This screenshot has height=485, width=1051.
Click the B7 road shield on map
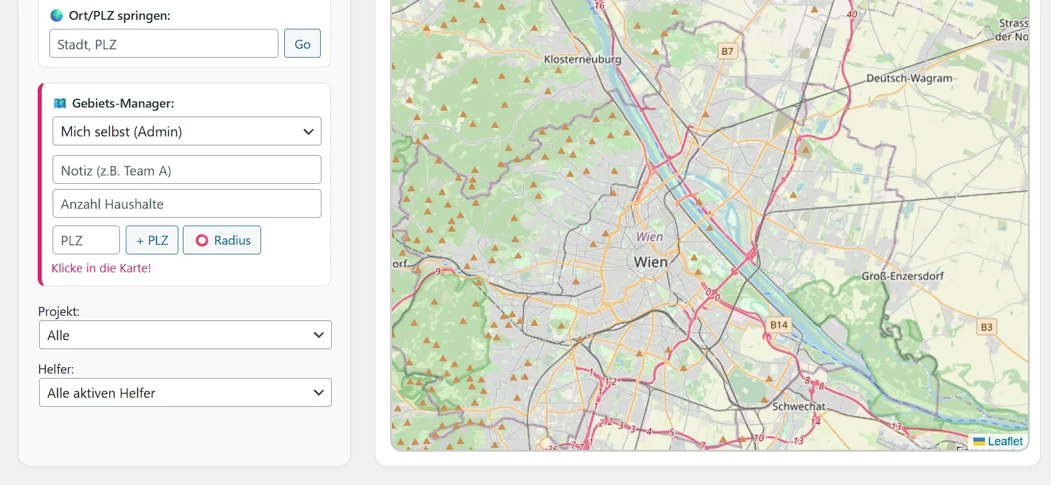(x=727, y=51)
